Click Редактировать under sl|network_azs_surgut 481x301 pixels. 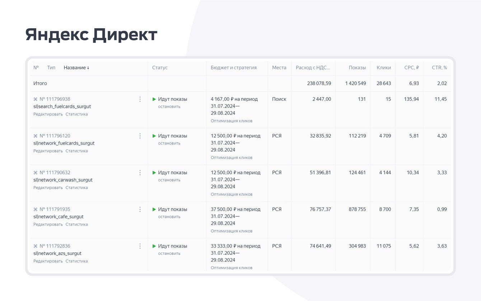pos(48,261)
